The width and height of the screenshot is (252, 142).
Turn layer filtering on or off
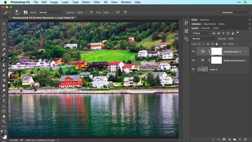click(x=237, y=33)
